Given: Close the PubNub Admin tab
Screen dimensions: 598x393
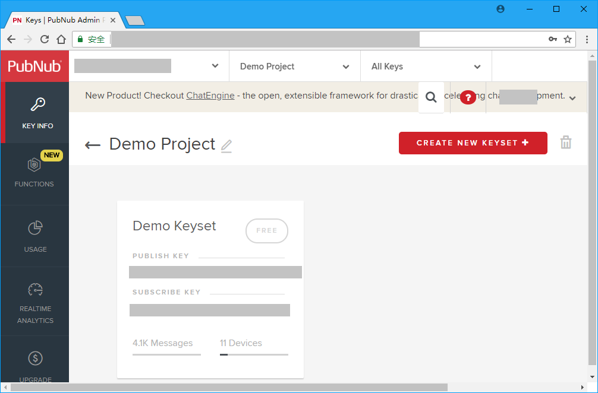Looking at the screenshot, I should pyautogui.click(x=113, y=20).
